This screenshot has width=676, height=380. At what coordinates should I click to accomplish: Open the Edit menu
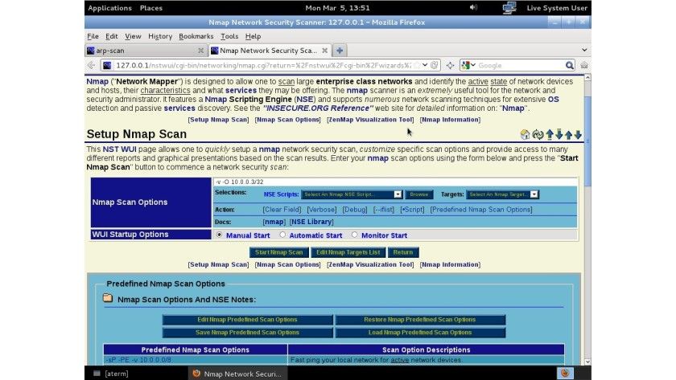(112, 36)
